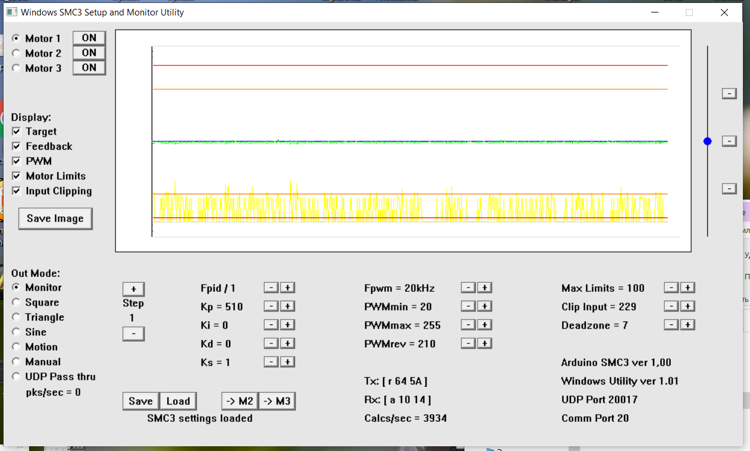Decrease the Ki value
The height and width of the screenshot is (451, 750).
tap(271, 324)
